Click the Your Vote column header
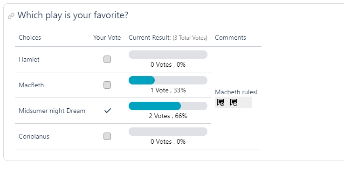The width and height of the screenshot is (344, 196). tap(107, 37)
